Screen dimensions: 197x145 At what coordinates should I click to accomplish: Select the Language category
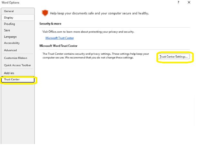tap(18, 37)
